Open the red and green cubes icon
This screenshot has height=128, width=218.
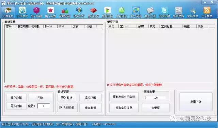(x=65, y=13)
